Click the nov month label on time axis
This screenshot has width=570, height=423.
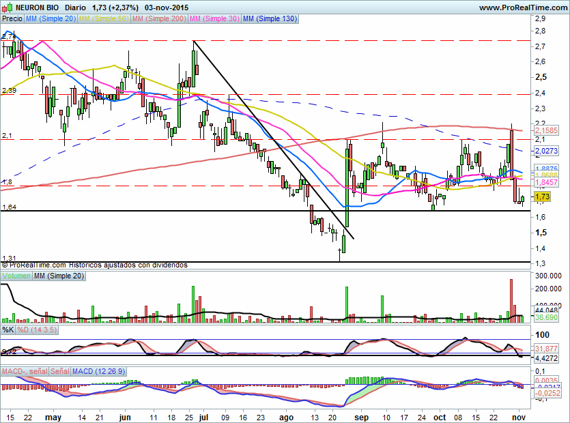coord(519,418)
